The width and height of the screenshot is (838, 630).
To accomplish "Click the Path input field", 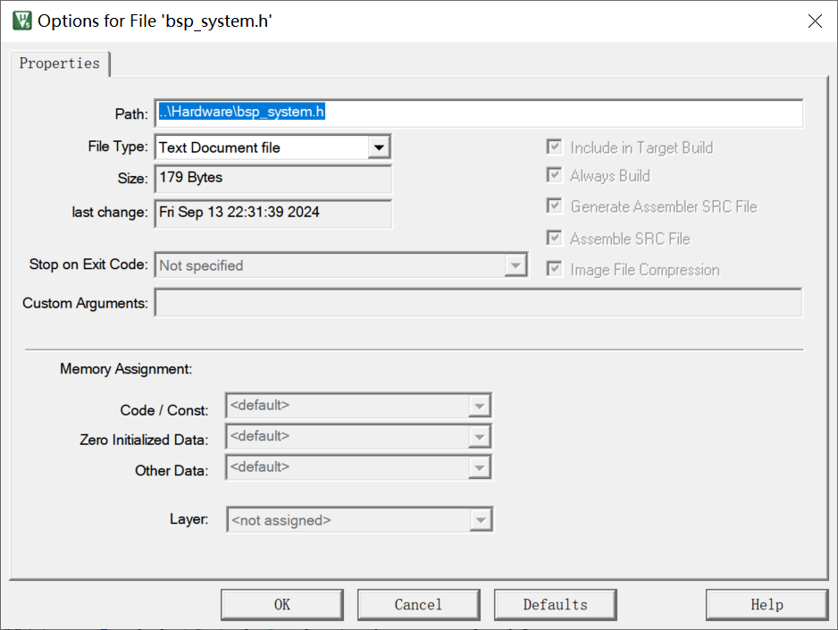I will click(478, 113).
